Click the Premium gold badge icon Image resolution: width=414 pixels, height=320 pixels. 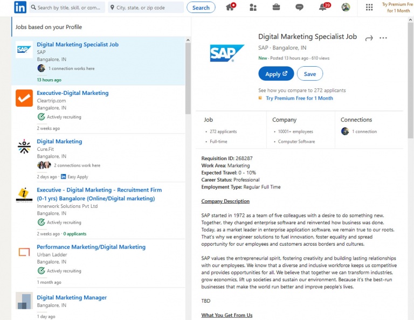[x=260, y=98]
